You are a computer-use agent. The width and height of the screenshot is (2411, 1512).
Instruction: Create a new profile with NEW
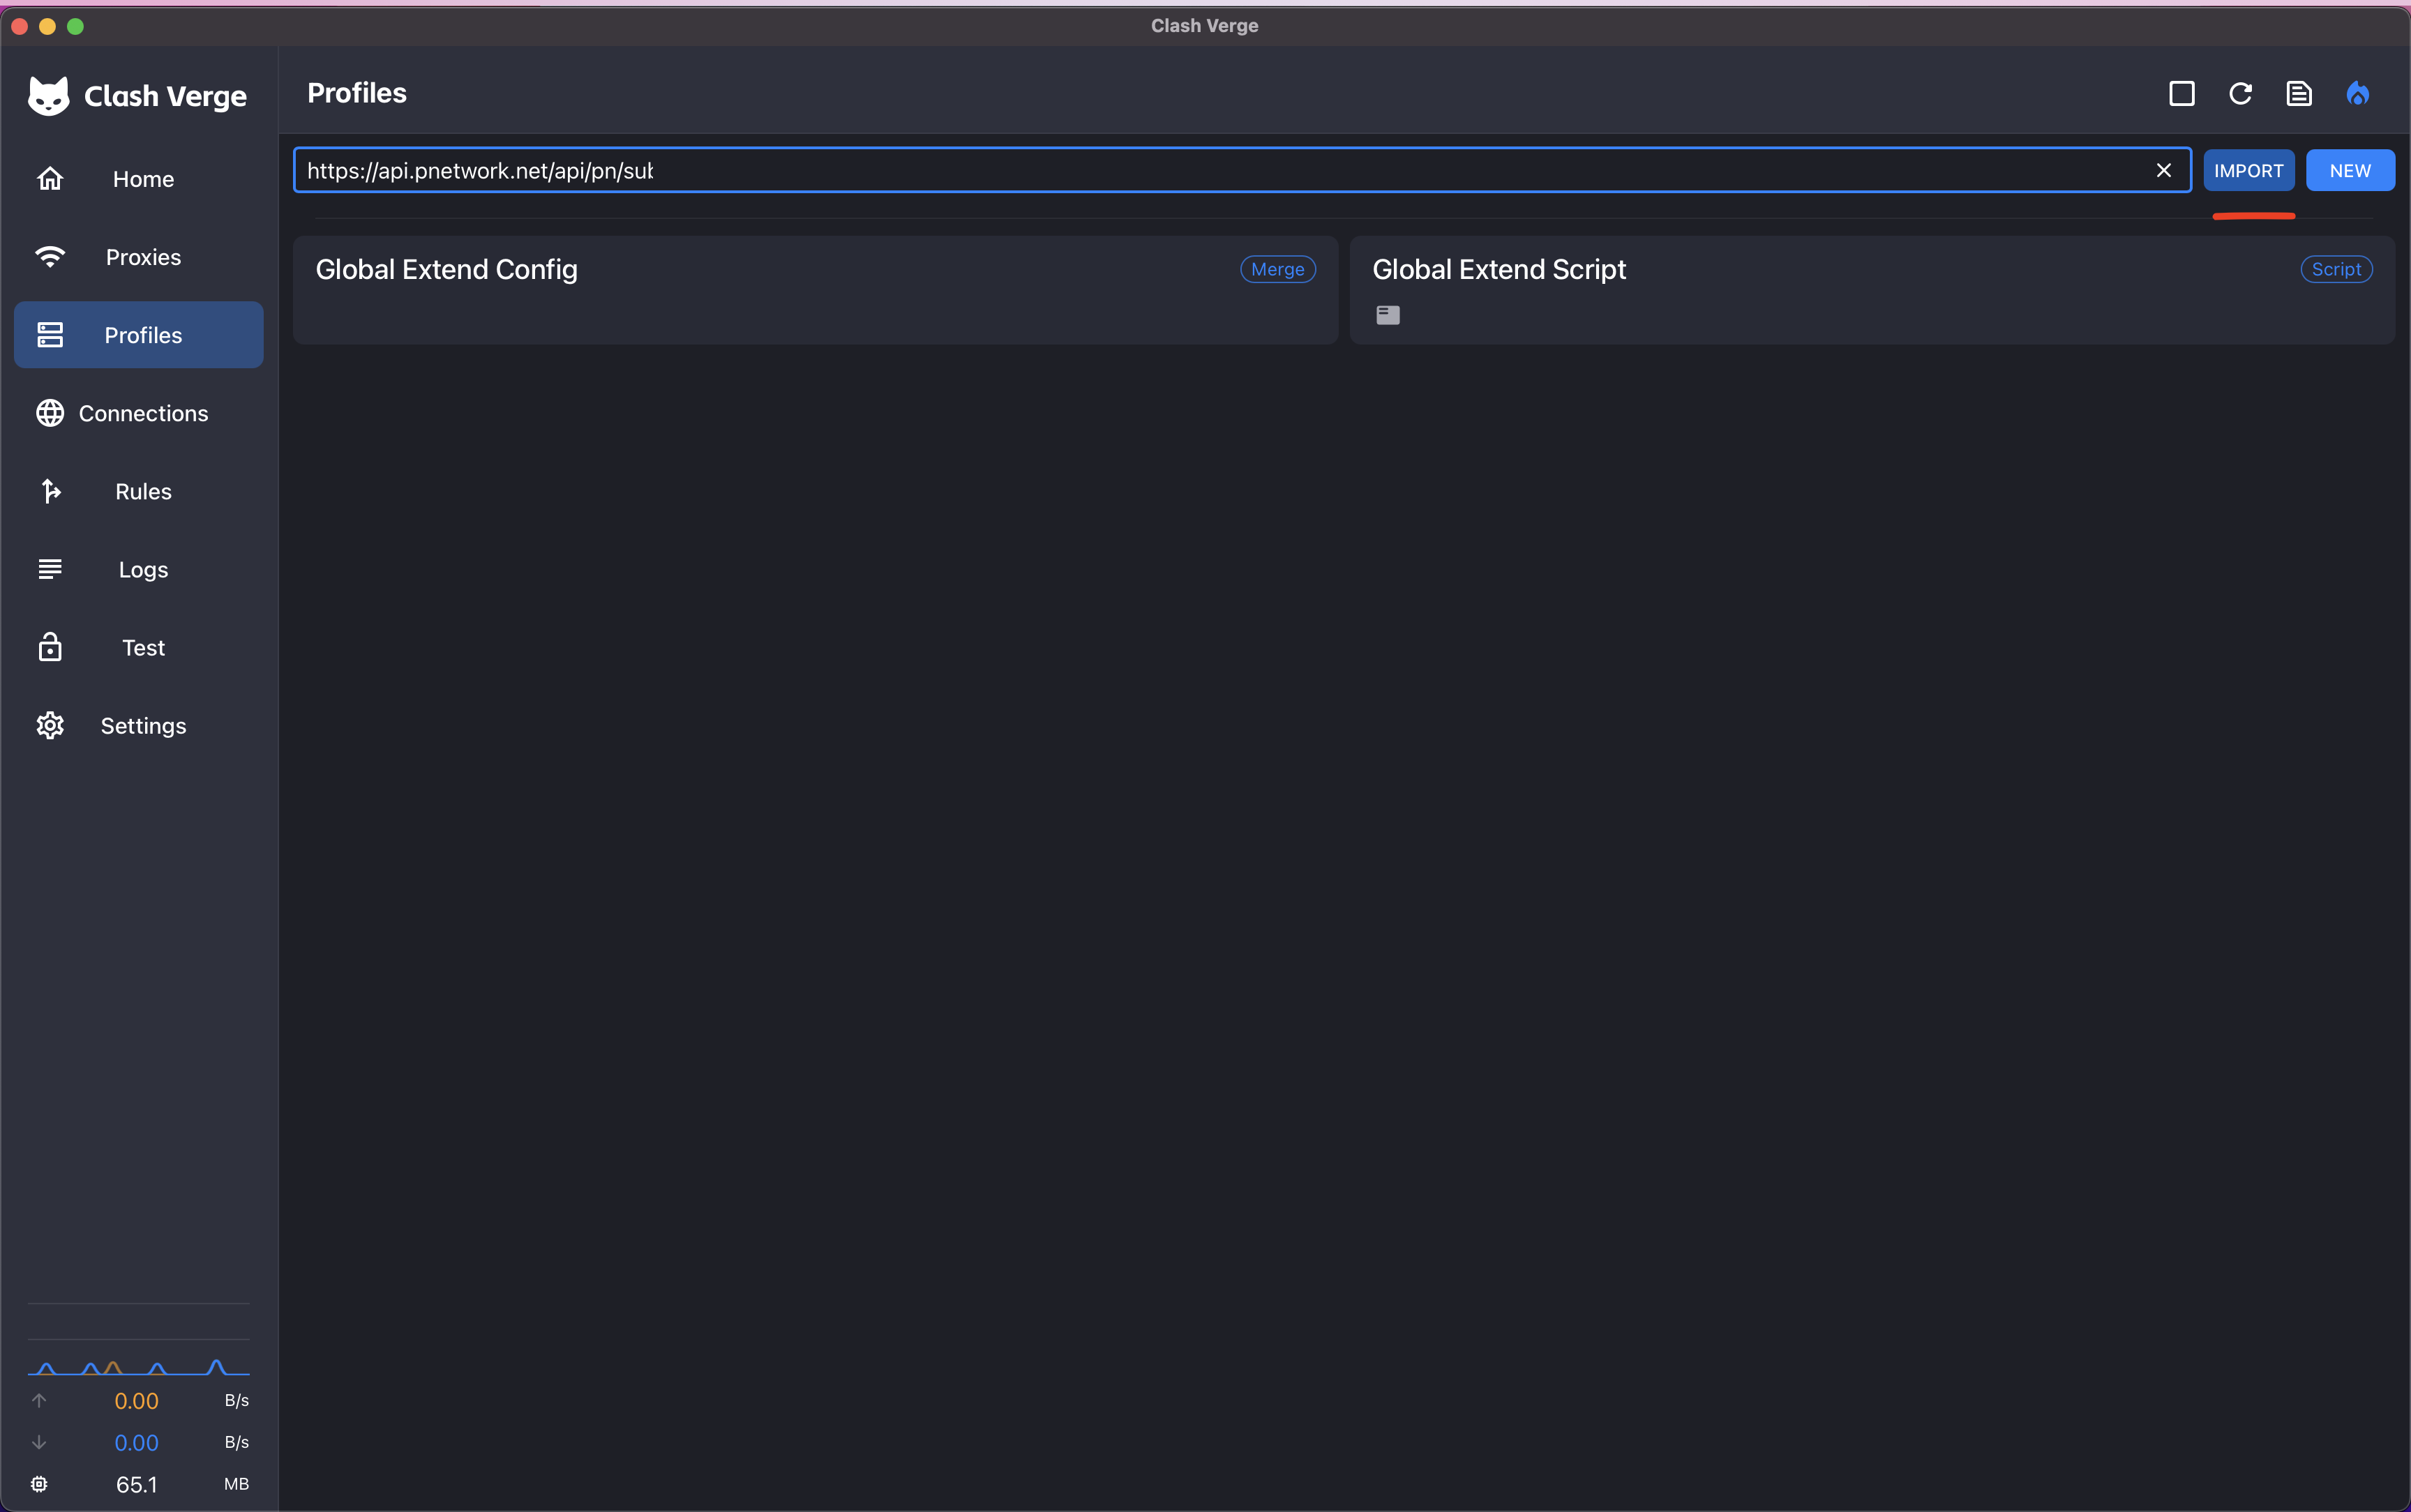[2350, 171]
